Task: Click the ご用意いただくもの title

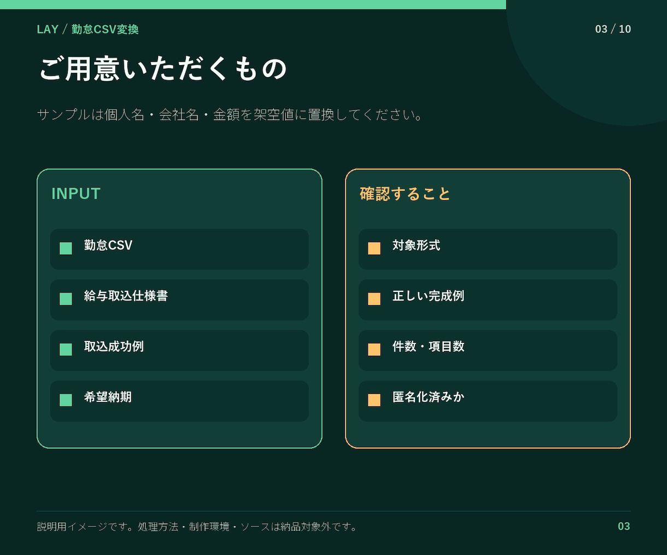Action: tap(163, 69)
